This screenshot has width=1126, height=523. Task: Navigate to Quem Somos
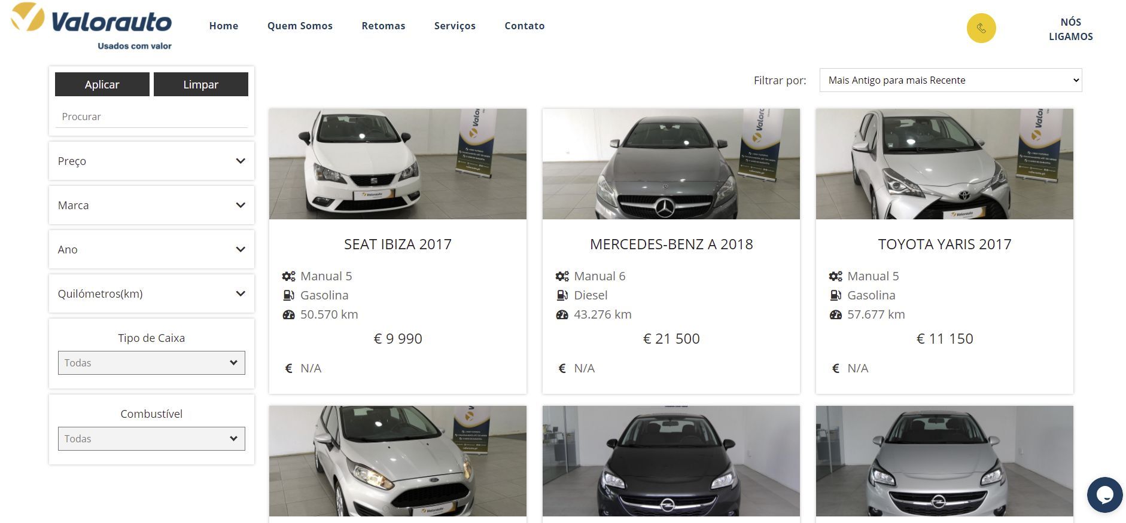pyautogui.click(x=300, y=26)
